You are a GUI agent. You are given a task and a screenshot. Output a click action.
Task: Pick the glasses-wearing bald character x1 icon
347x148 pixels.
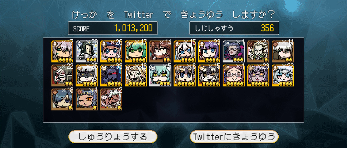point(234,75)
